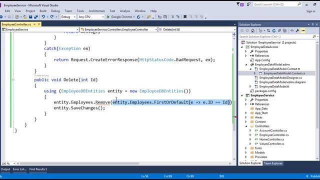The image size is (320, 180).
Task: Collapse the Delete method outlining region
Action: pyautogui.click(x=13, y=80)
